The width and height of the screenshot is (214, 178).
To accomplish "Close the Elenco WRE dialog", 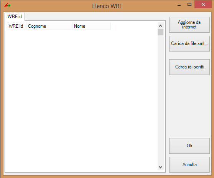I will 203,5.
